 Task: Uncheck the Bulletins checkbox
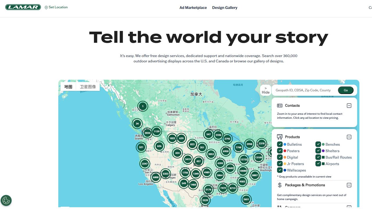pyautogui.click(x=280, y=144)
